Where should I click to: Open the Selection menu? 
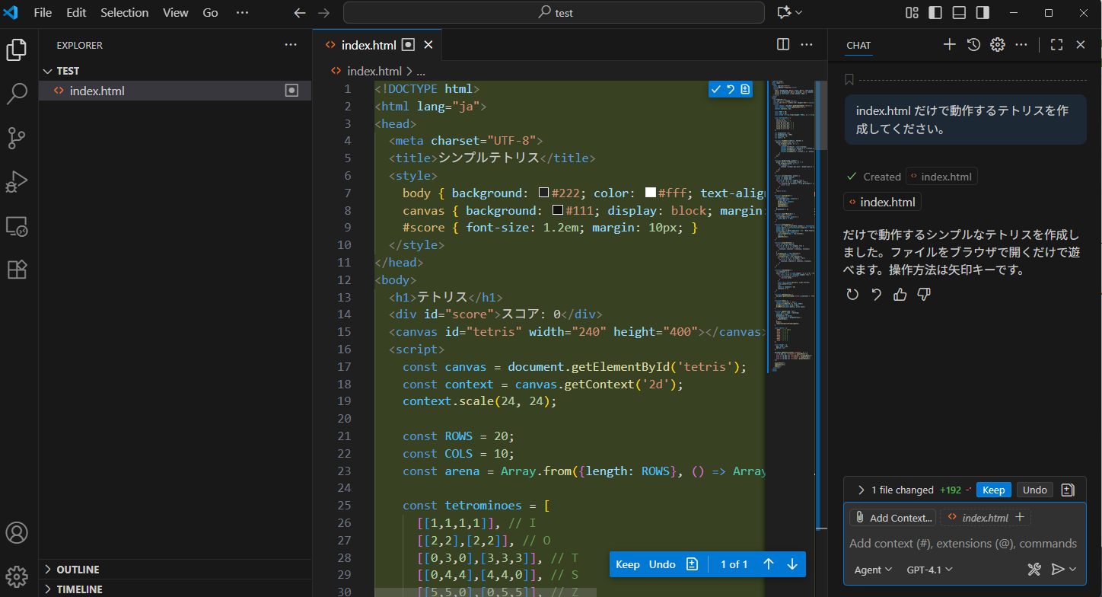pos(125,13)
